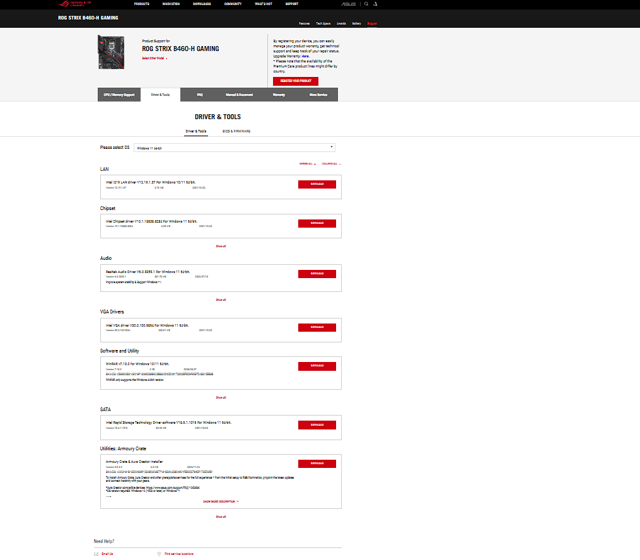640x560 pixels.
Task: Switch to the FAQ tab
Action: coord(200,95)
